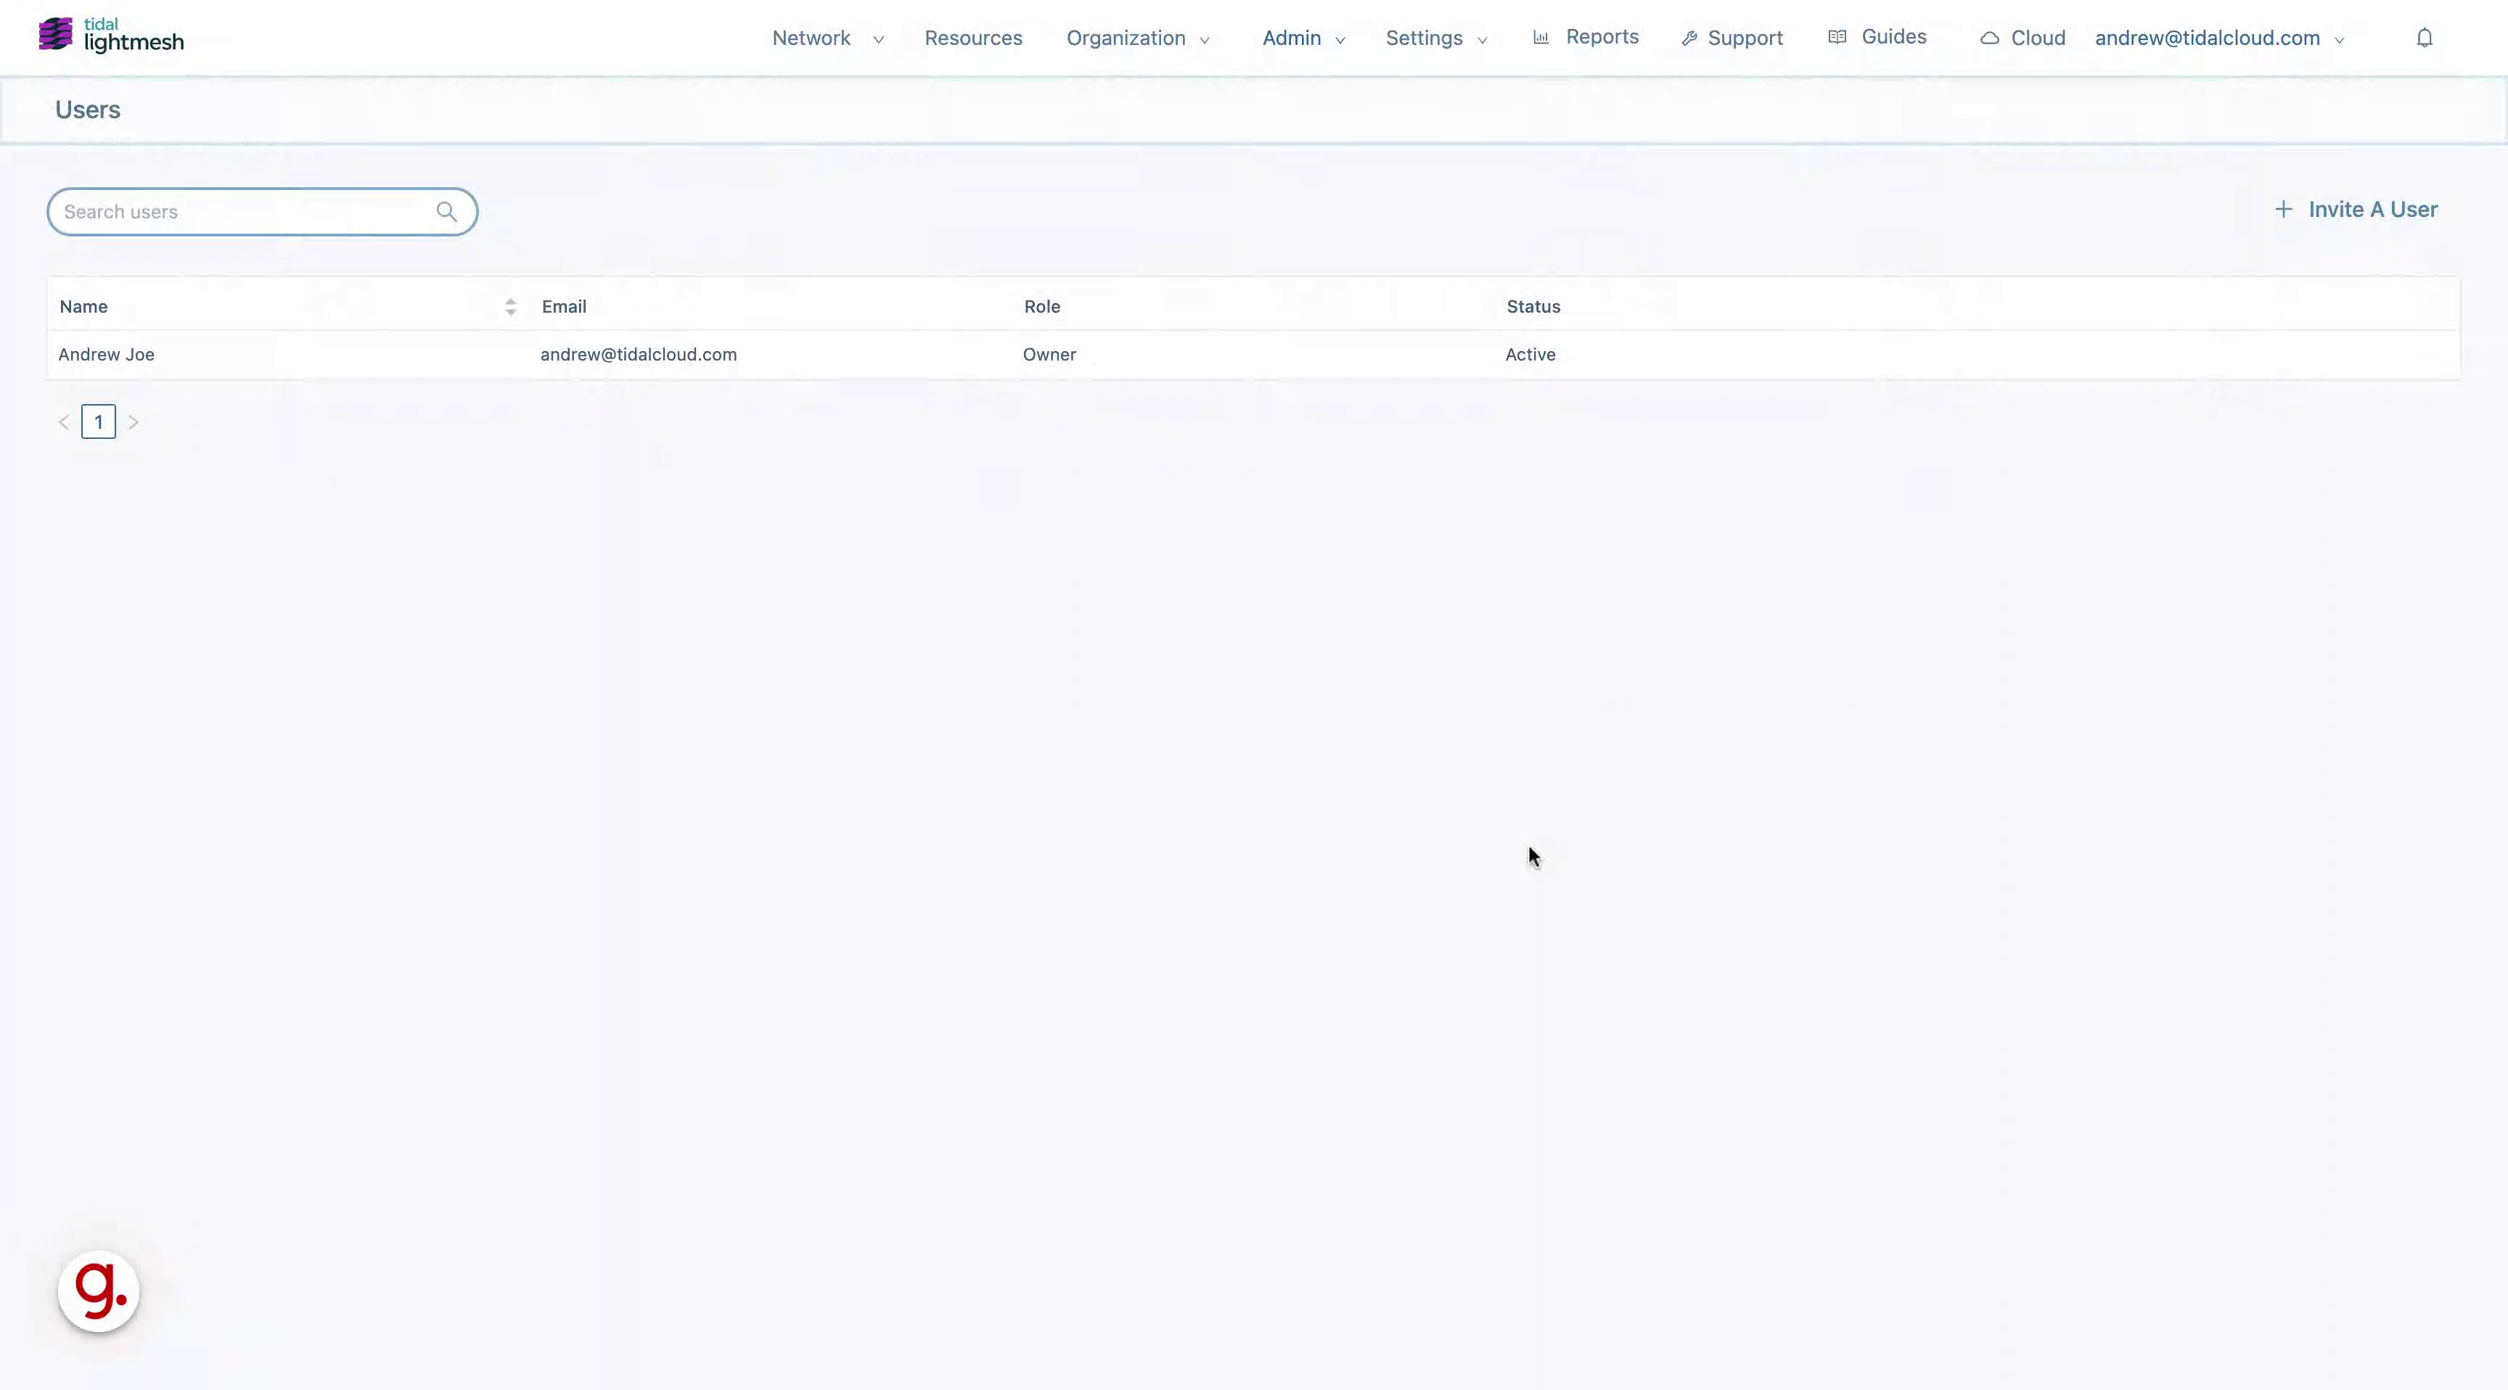
Task: Click the red g. badge
Action: [99, 1291]
